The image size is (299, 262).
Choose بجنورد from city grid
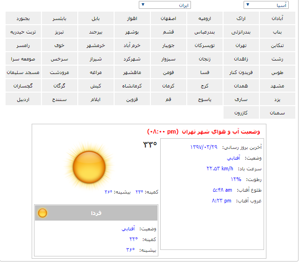click(23, 18)
